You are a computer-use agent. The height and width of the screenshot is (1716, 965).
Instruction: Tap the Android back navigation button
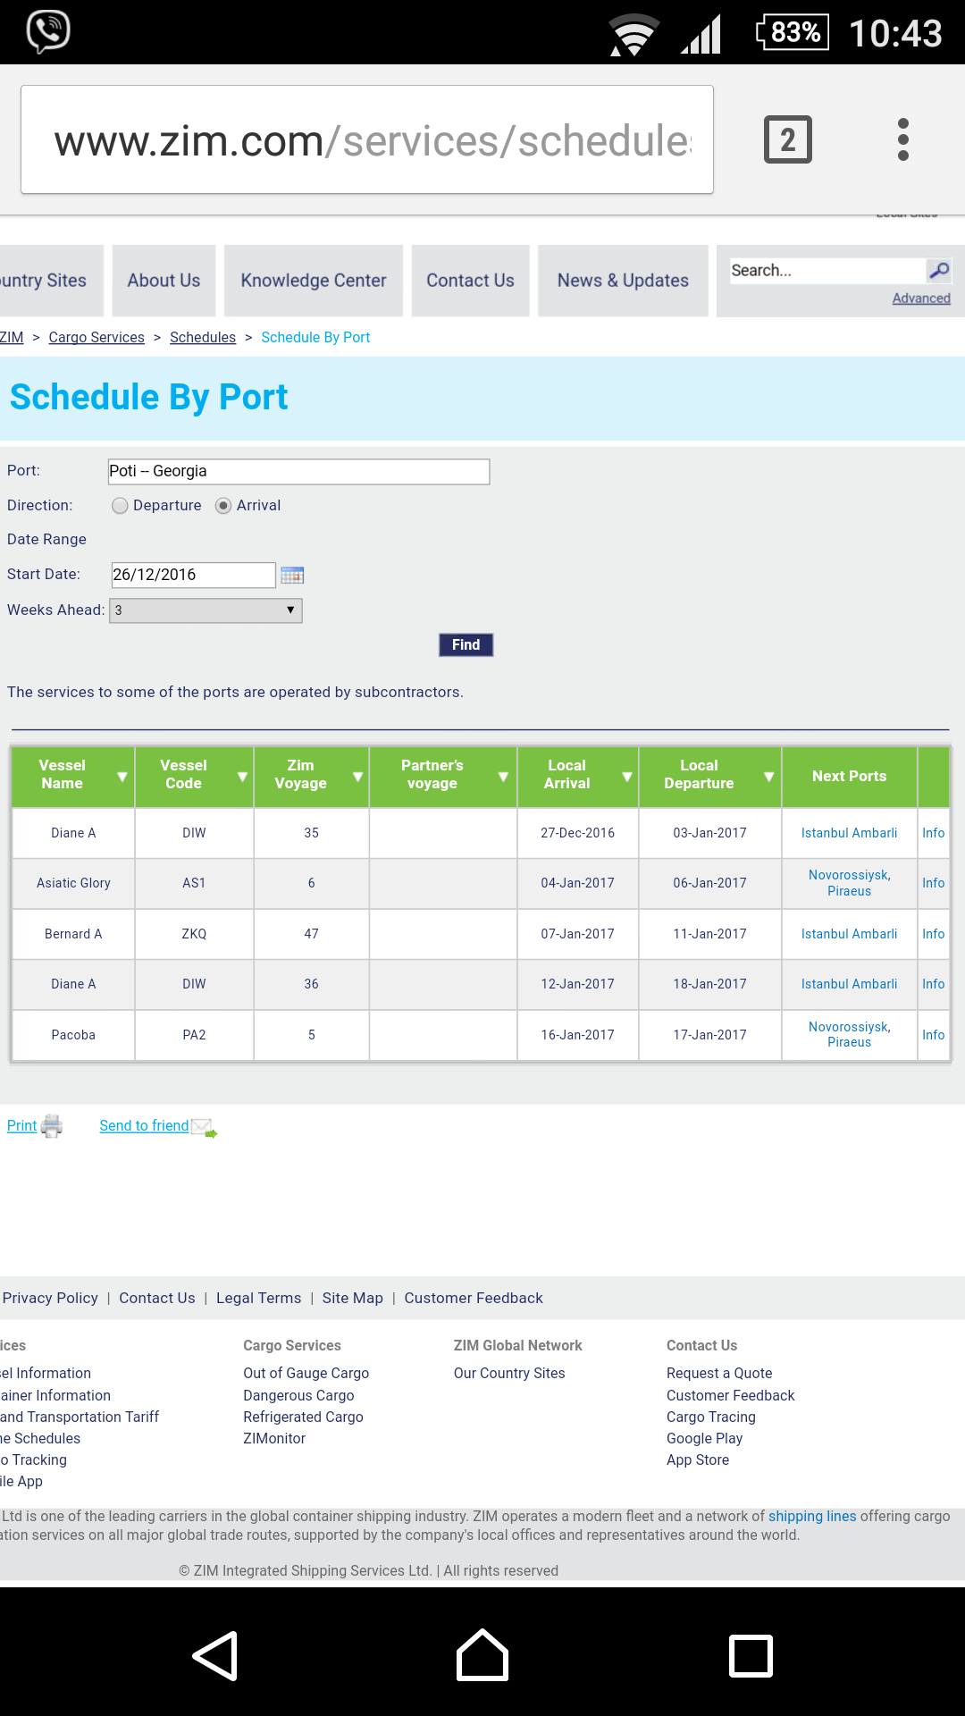(215, 1656)
